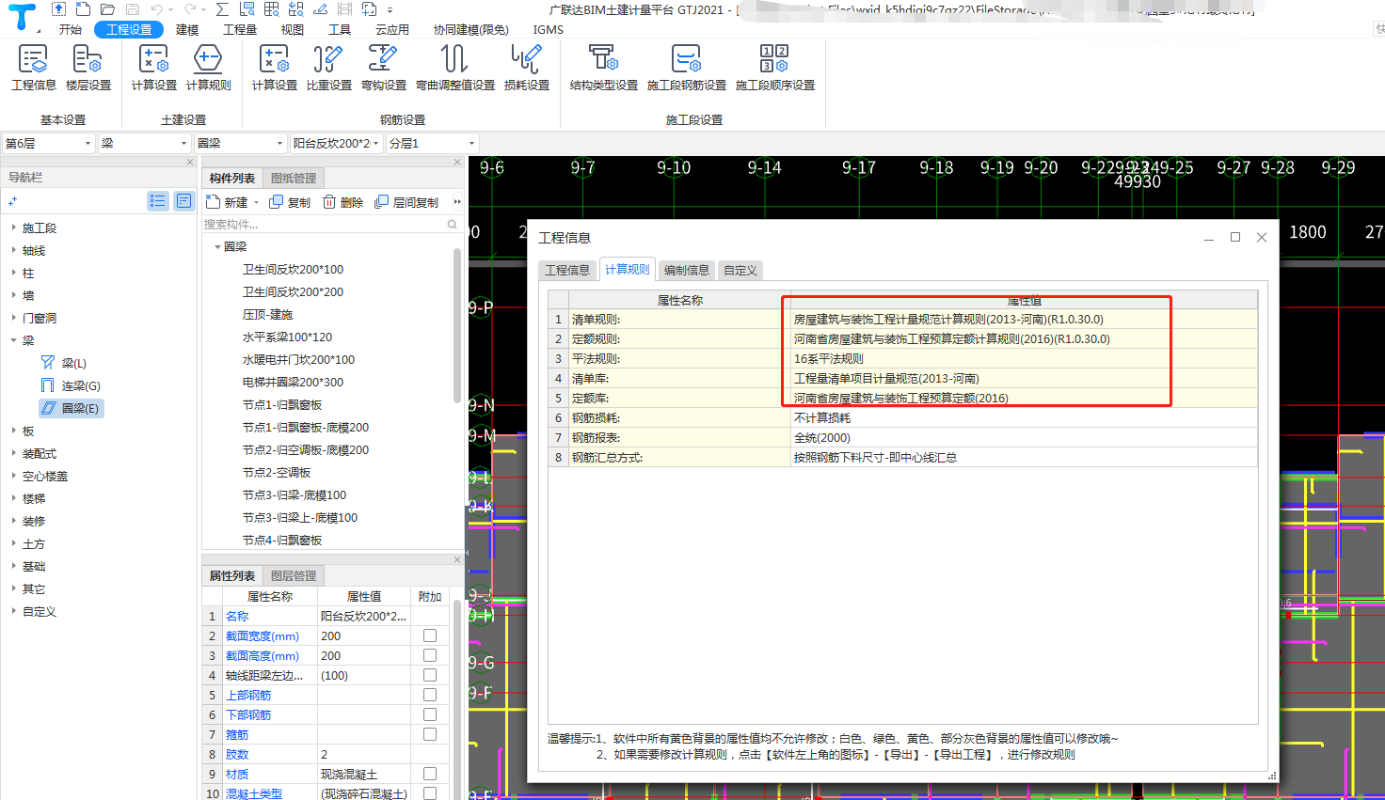Collapse 圈梁 group in component list
The height and width of the screenshot is (800, 1385).
tap(217, 247)
